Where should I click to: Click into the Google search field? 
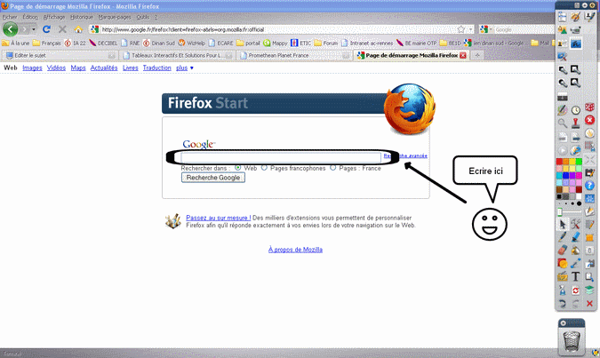pos(281,157)
